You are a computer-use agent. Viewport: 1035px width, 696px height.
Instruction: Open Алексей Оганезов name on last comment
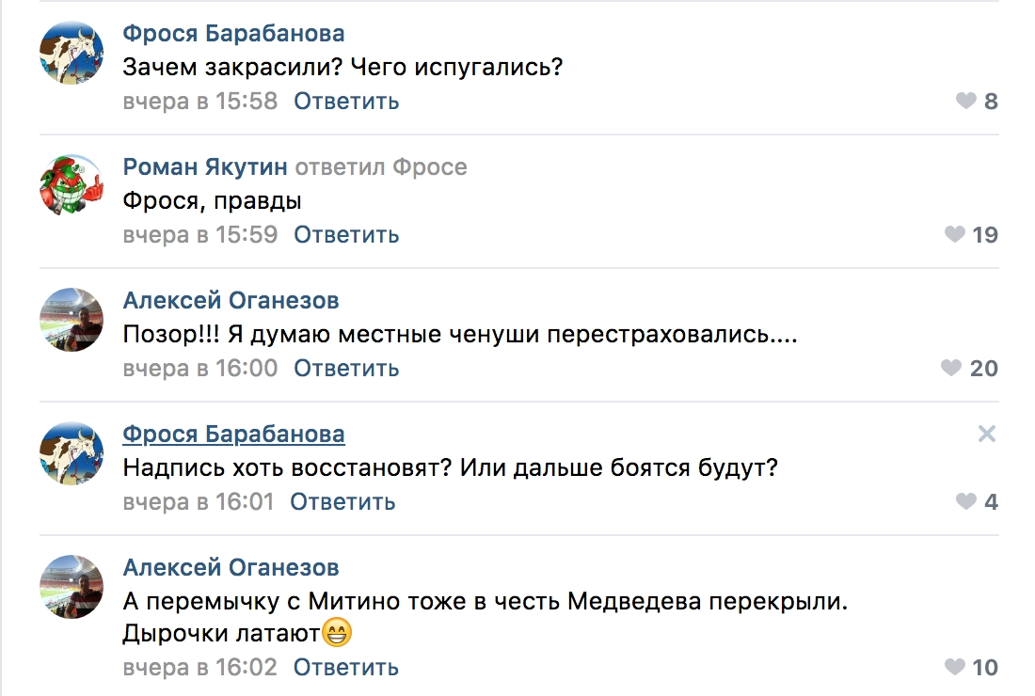coord(231,568)
